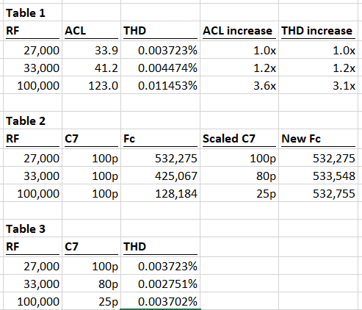Select the 80p Scaled C7 cell
Viewport: 362px width, 310px height.
click(x=239, y=176)
